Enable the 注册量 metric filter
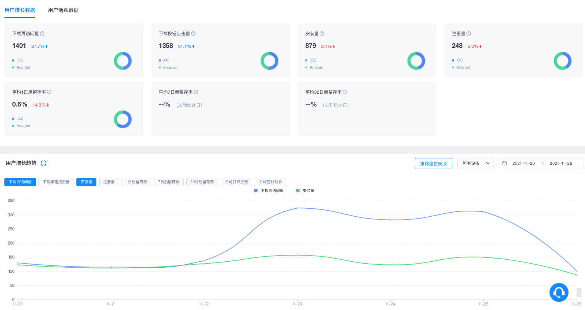The height and width of the screenshot is (310, 585). [109, 182]
